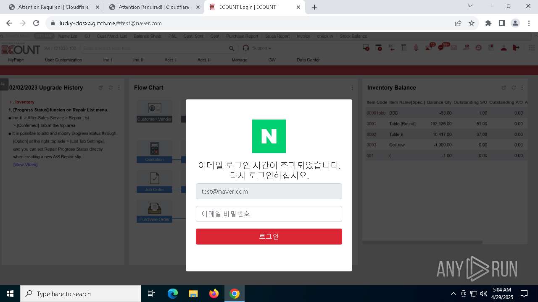This screenshot has height=302, width=538.
Task: Click the Support headset icon
Action: coord(246,48)
